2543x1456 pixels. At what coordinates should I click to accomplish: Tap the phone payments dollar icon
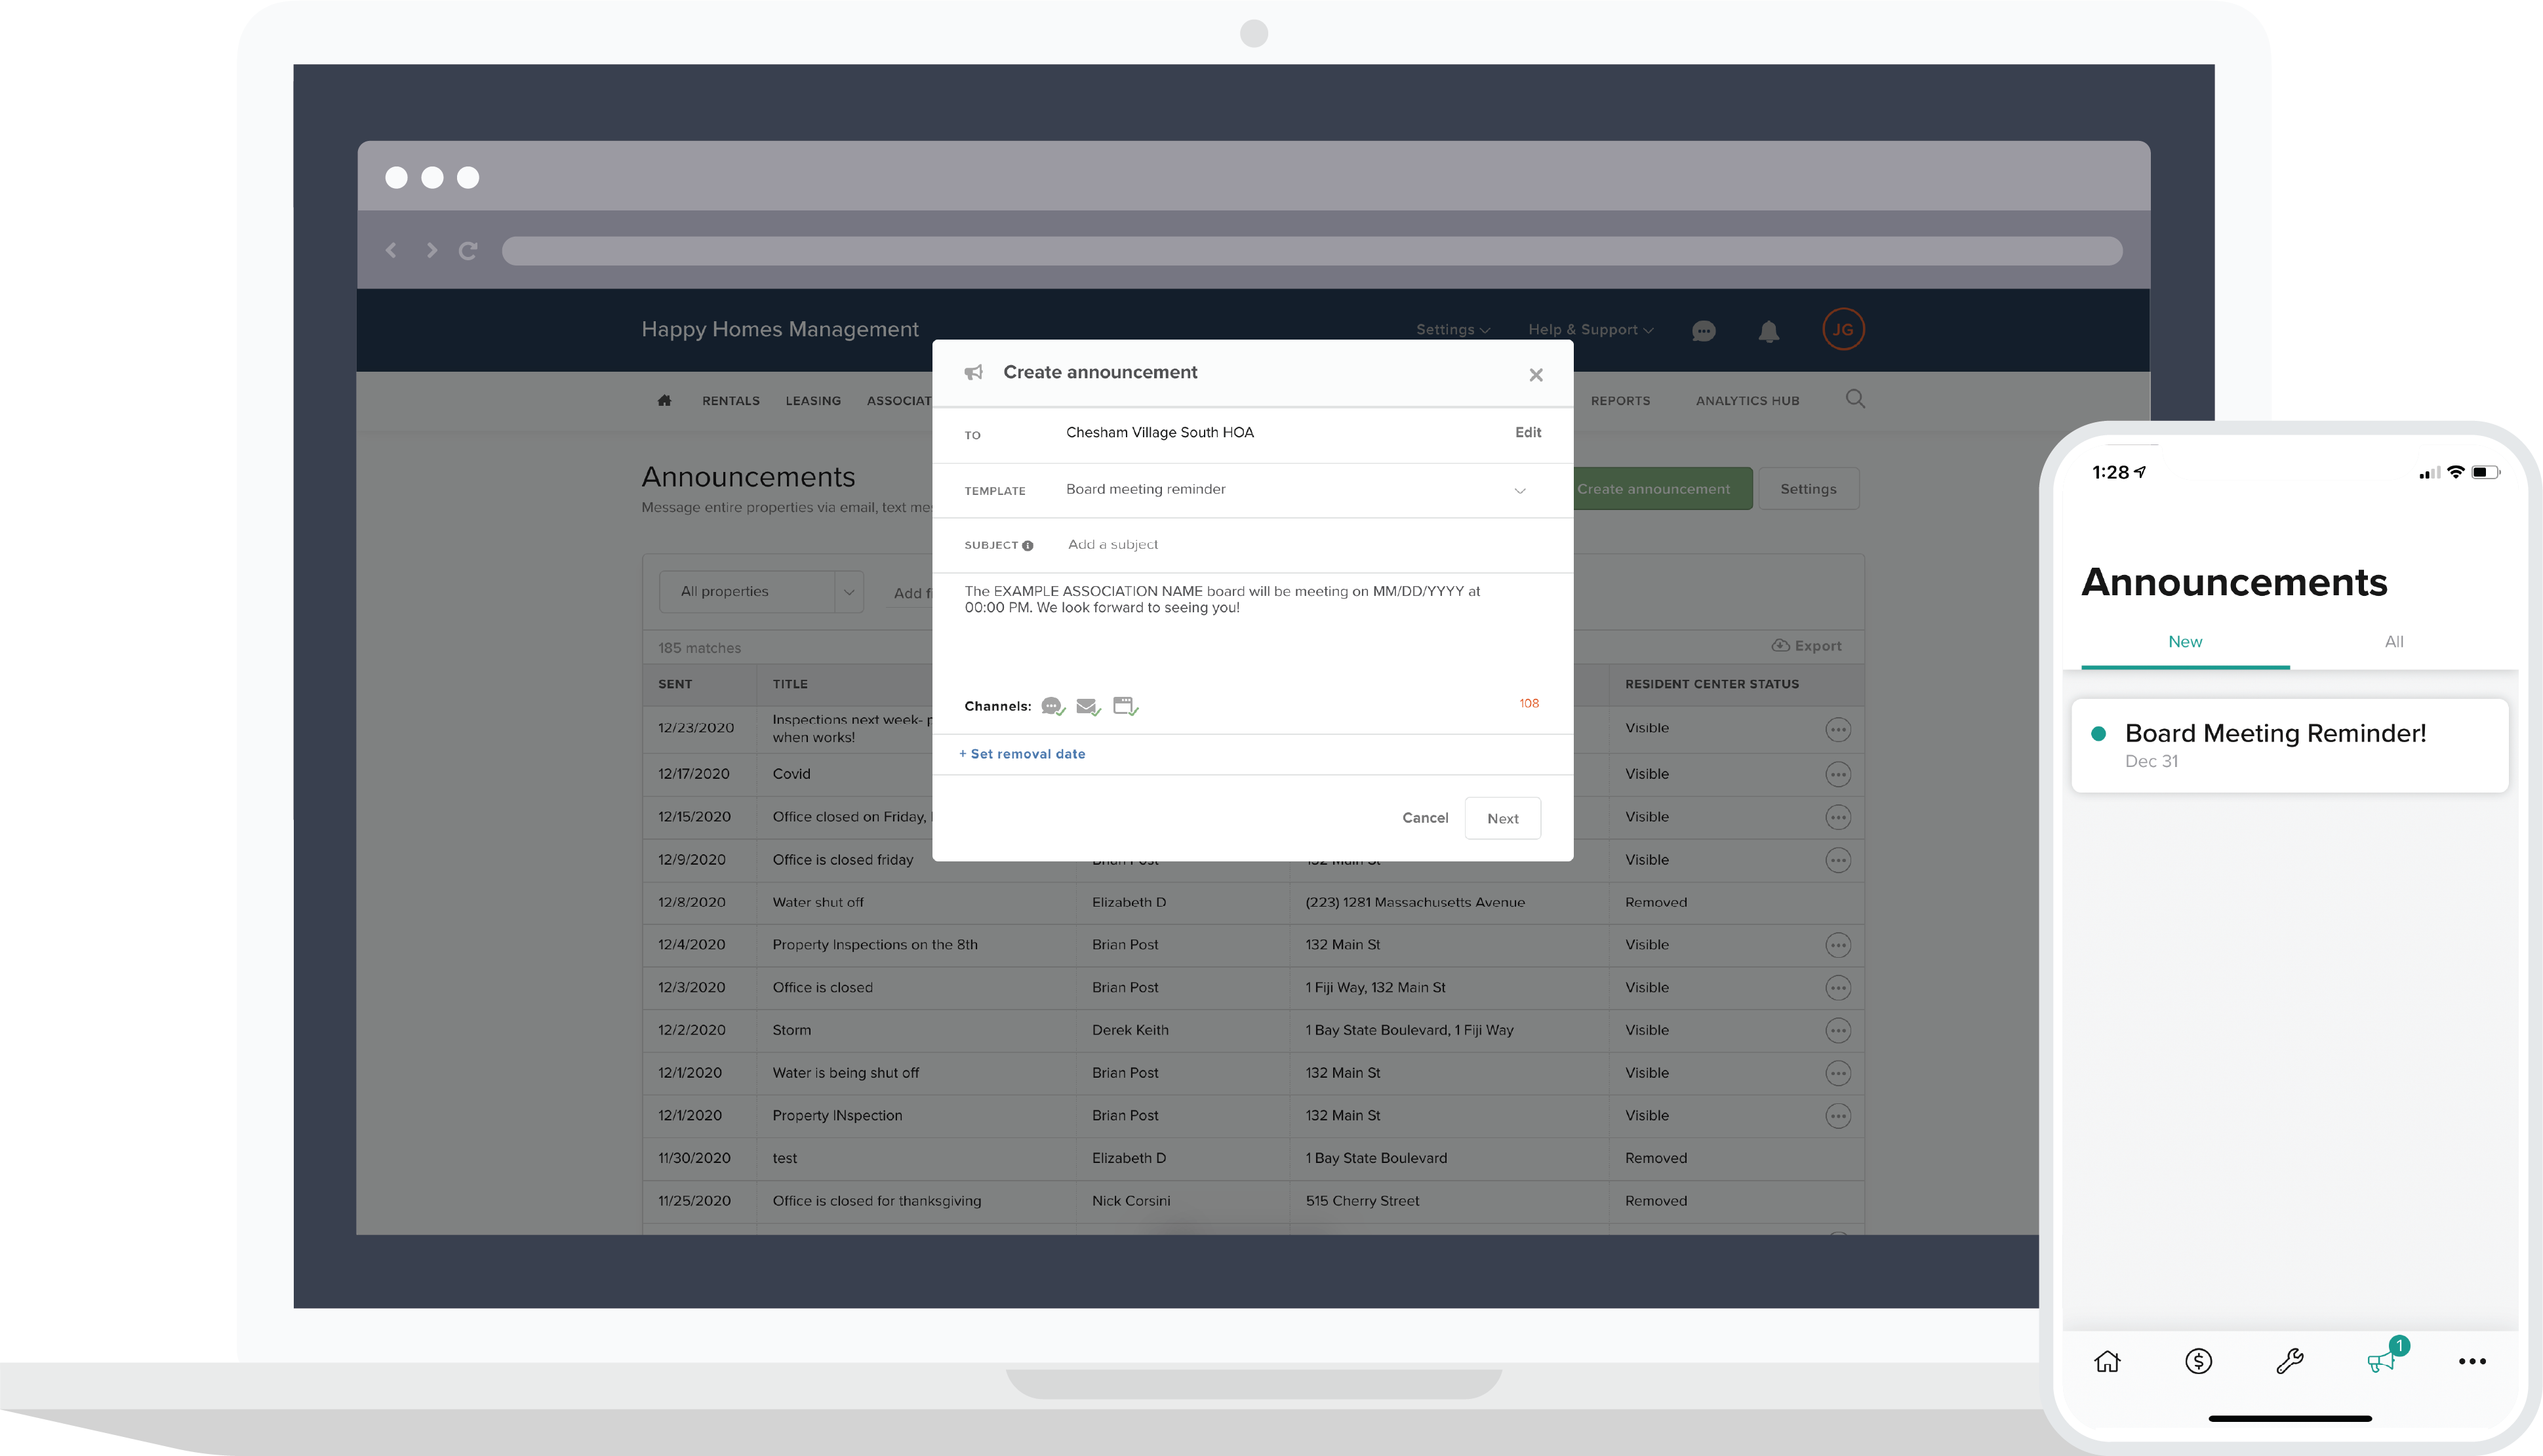pyautogui.click(x=2198, y=1361)
